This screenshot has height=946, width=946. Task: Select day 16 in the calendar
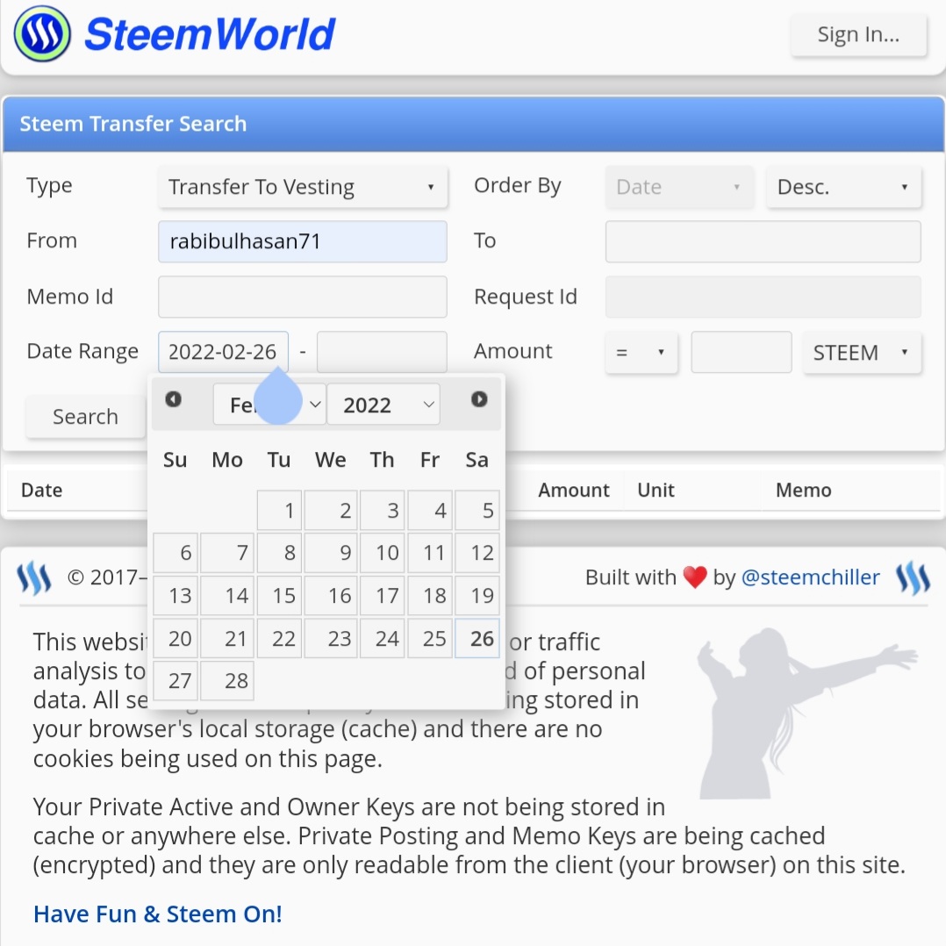click(x=331, y=596)
